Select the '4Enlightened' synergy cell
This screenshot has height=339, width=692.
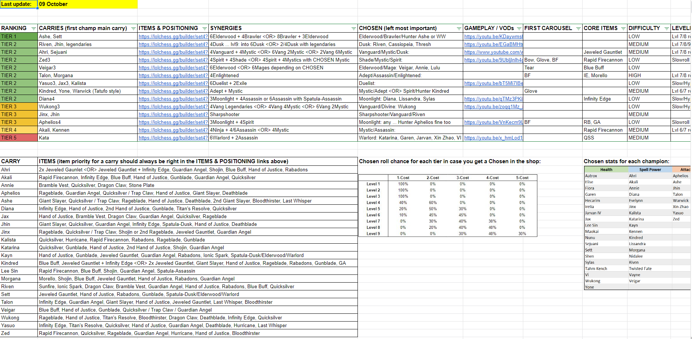tap(283, 75)
